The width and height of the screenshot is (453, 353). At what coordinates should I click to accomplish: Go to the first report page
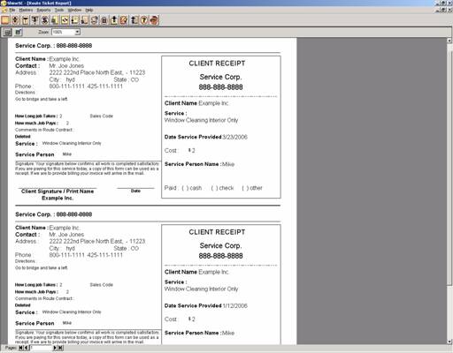[21, 348]
